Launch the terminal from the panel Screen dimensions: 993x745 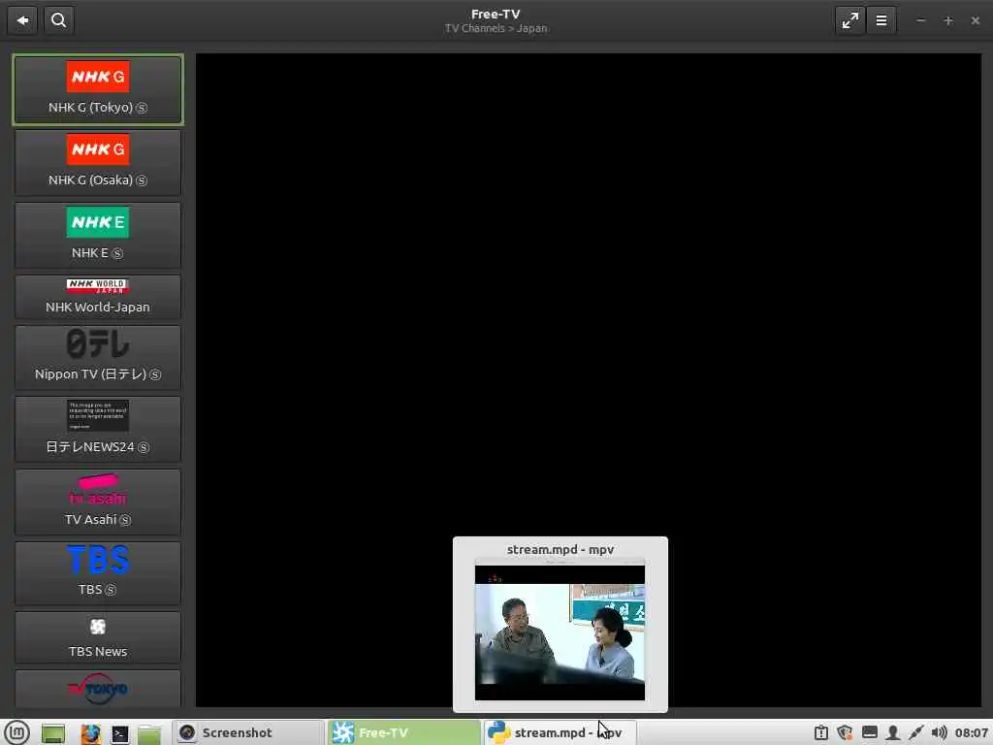(119, 733)
